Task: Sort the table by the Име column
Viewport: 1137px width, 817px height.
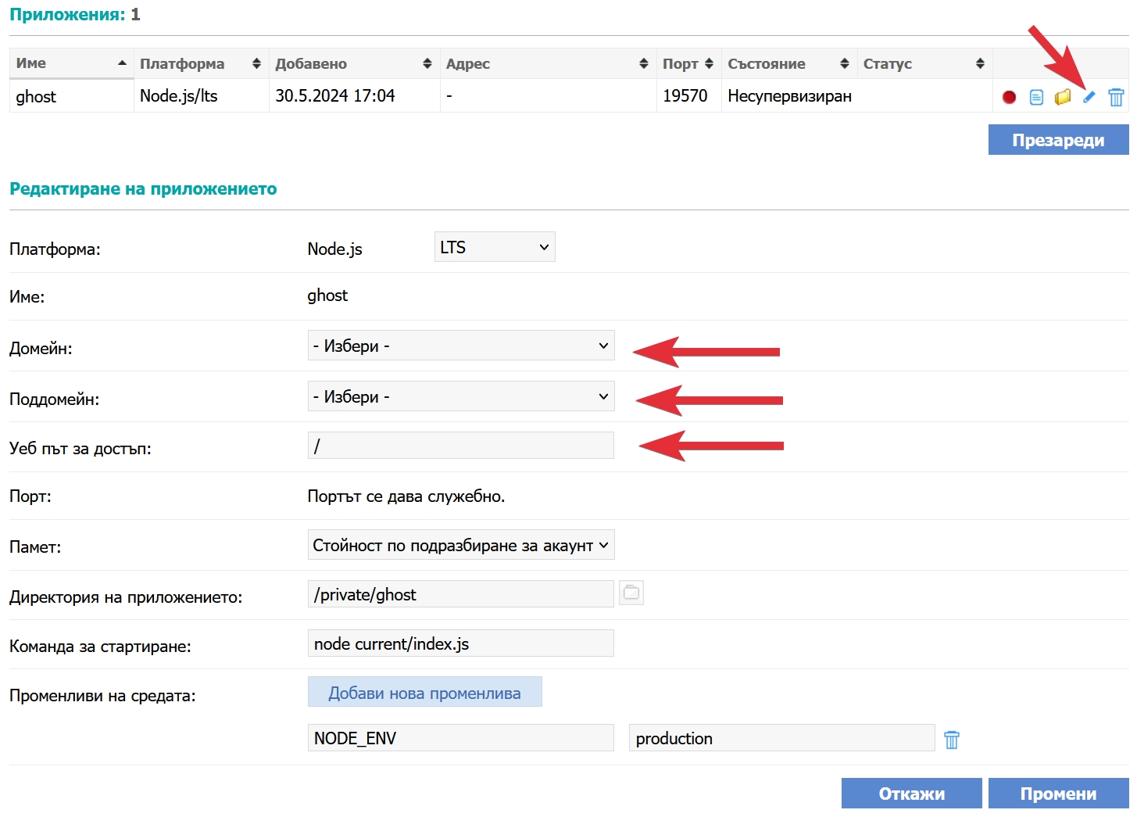Action: [72, 63]
